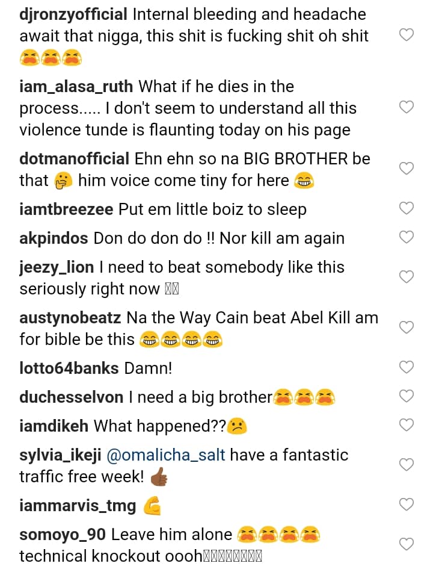Tap the heart next to dotmanofficial's comment
433x572 pixels.
(x=407, y=169)
